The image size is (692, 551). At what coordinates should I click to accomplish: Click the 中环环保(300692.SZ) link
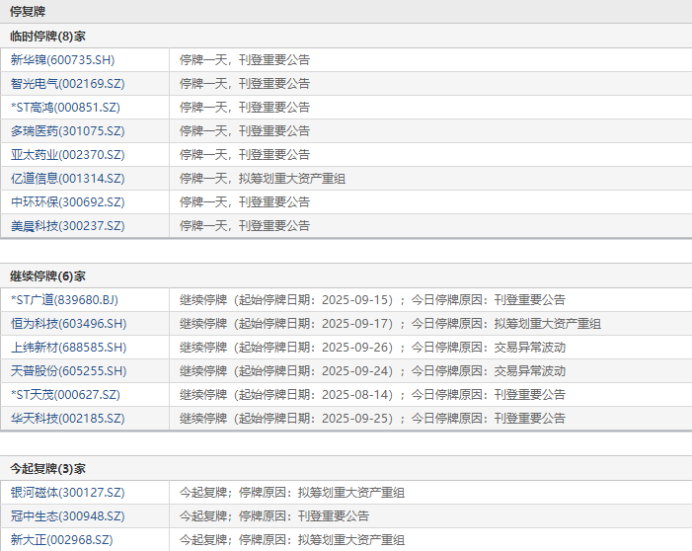pyautogui.click(x=67, y=202)
